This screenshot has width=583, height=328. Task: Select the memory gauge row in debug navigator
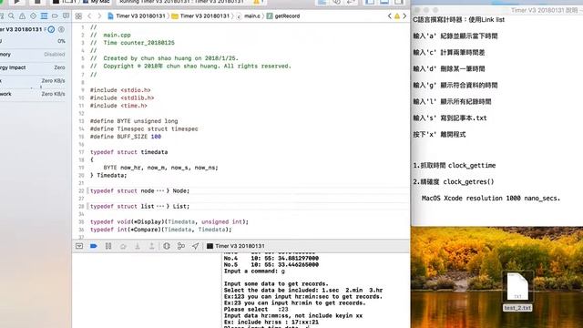[x=33, y=55]
